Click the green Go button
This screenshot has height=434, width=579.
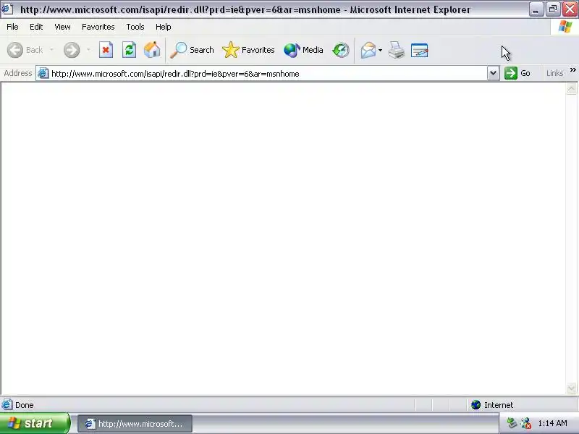[517, 73]
